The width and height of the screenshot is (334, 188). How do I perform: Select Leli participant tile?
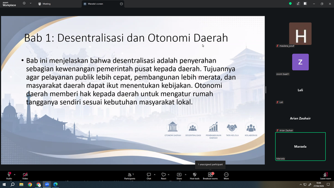[300, 90]
